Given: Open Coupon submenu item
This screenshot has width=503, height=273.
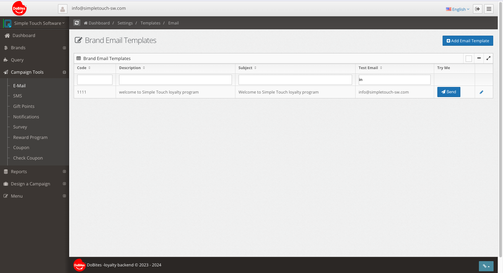Looking at the screenshot, I should (21, 148).
